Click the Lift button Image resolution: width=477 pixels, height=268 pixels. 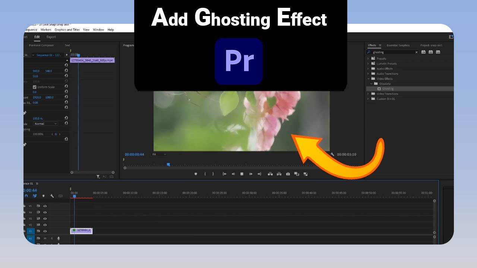click(x=270, y=174)
